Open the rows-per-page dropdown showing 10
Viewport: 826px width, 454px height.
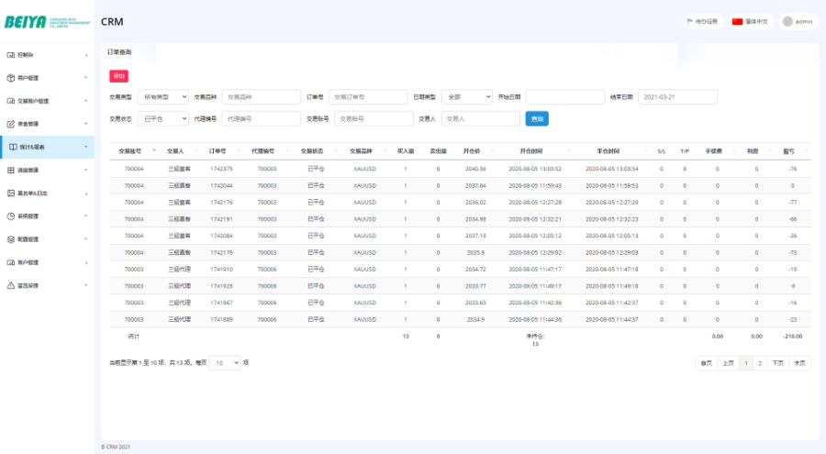[x=225, y=362]
